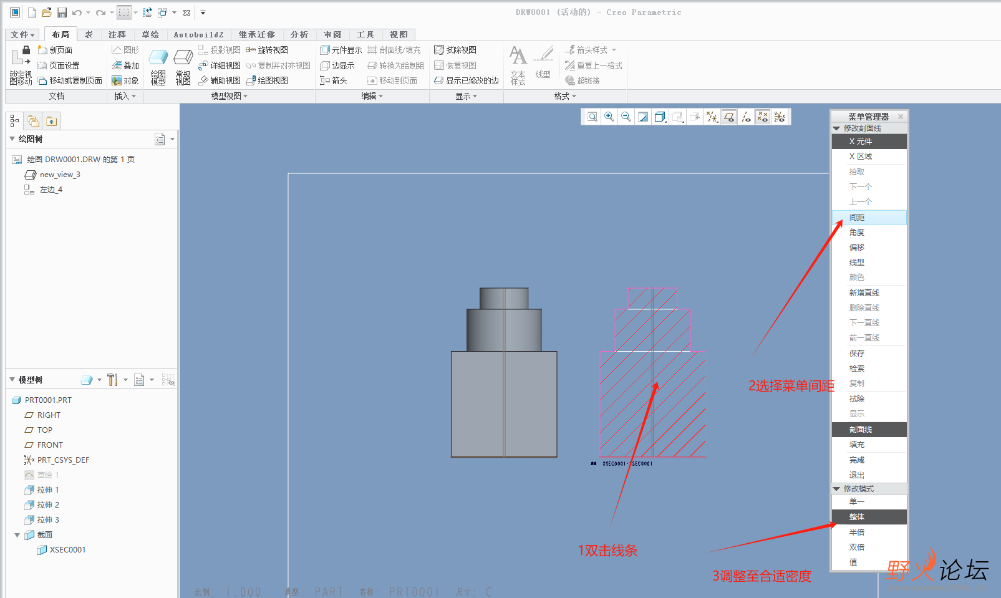Toggle coordinate system display icon
Viewport: 1001px width, 598px height.
coord(780,117)
